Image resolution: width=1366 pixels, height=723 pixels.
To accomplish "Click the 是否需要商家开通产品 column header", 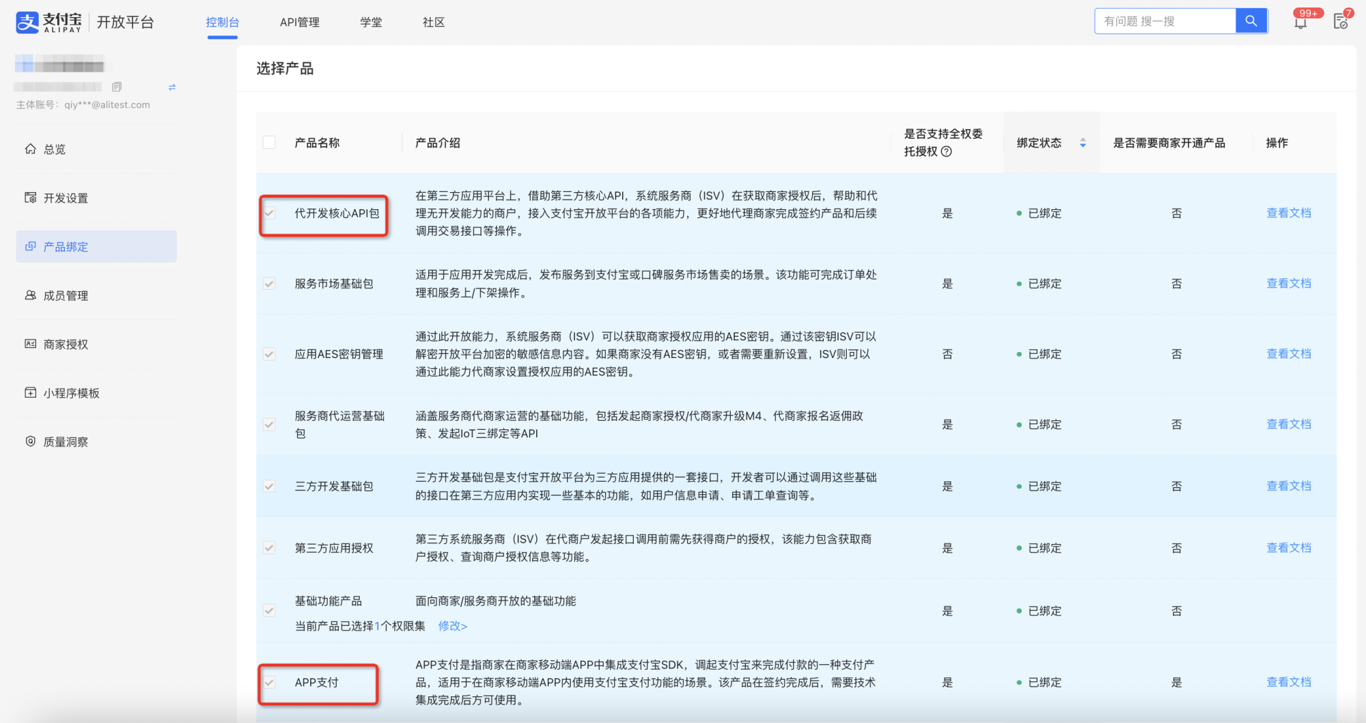I will [x=1169, y=143].
